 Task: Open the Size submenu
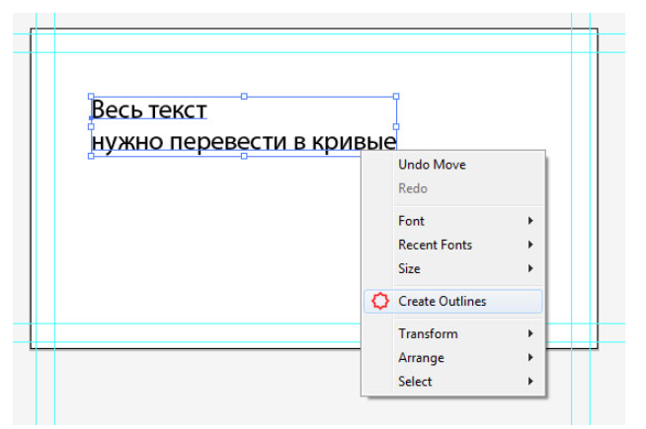pos(453,269)
